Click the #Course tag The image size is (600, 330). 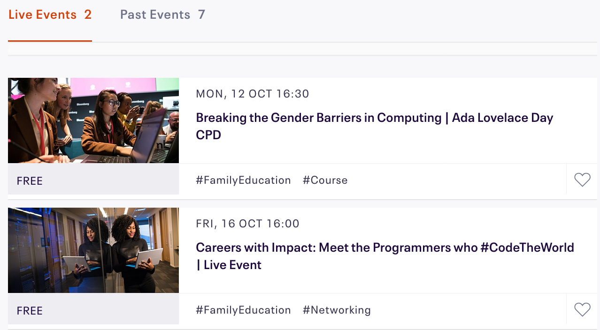[x=325, y=180]
